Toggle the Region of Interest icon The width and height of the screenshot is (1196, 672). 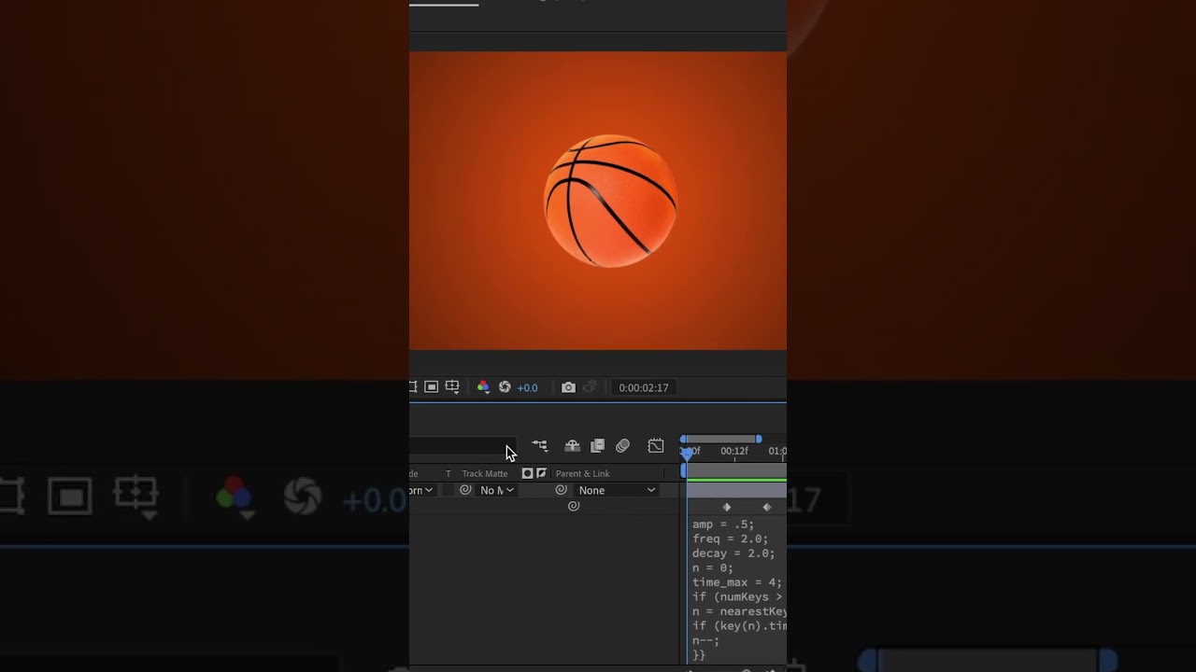click(432, 386)
